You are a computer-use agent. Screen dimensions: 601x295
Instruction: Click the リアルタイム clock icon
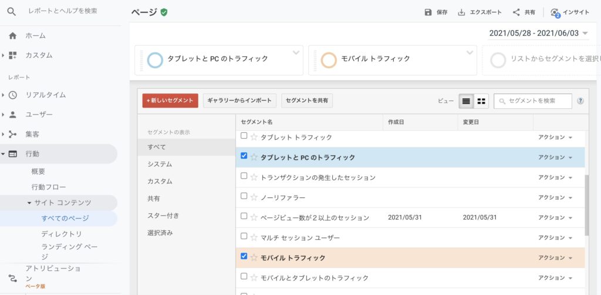(13, 95)
